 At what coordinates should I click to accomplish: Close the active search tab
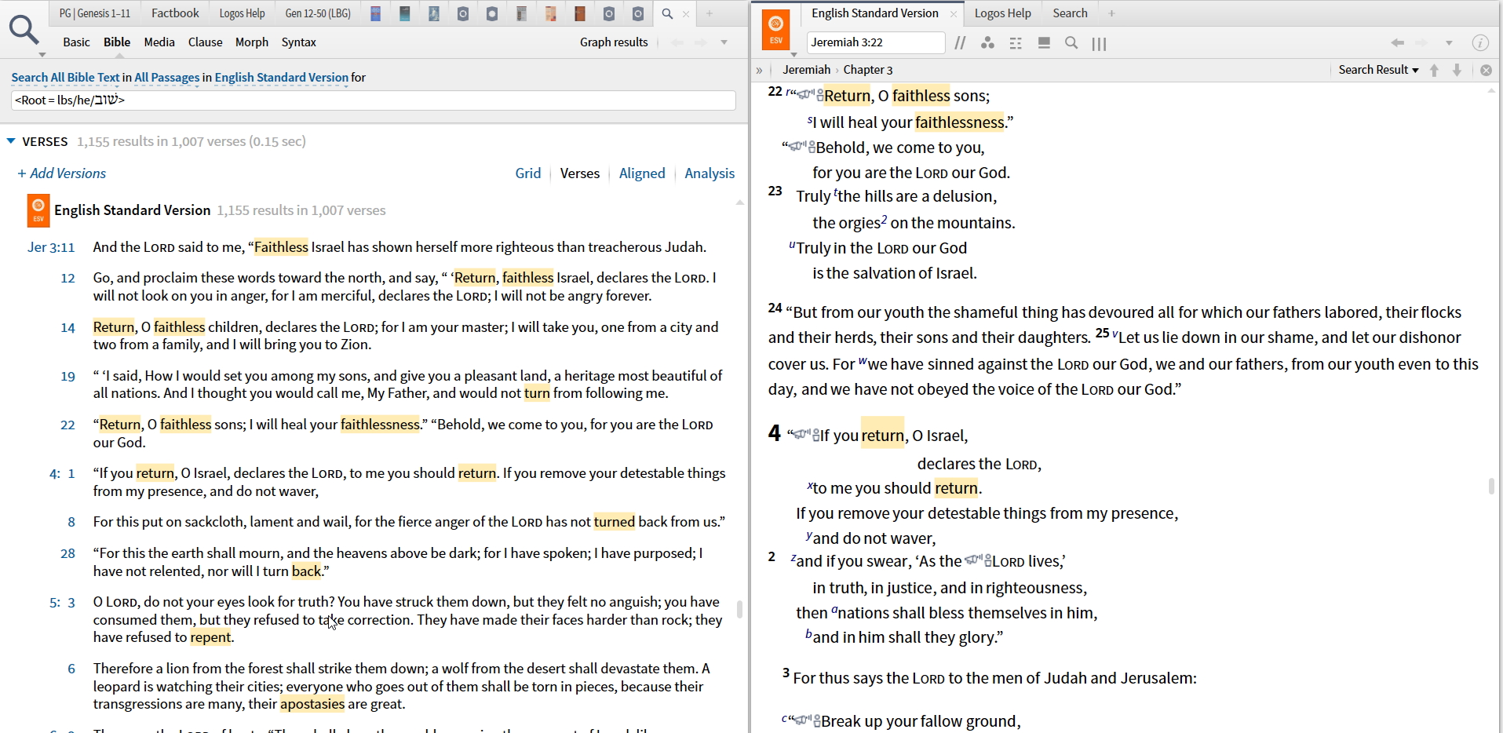click(686, 13)
